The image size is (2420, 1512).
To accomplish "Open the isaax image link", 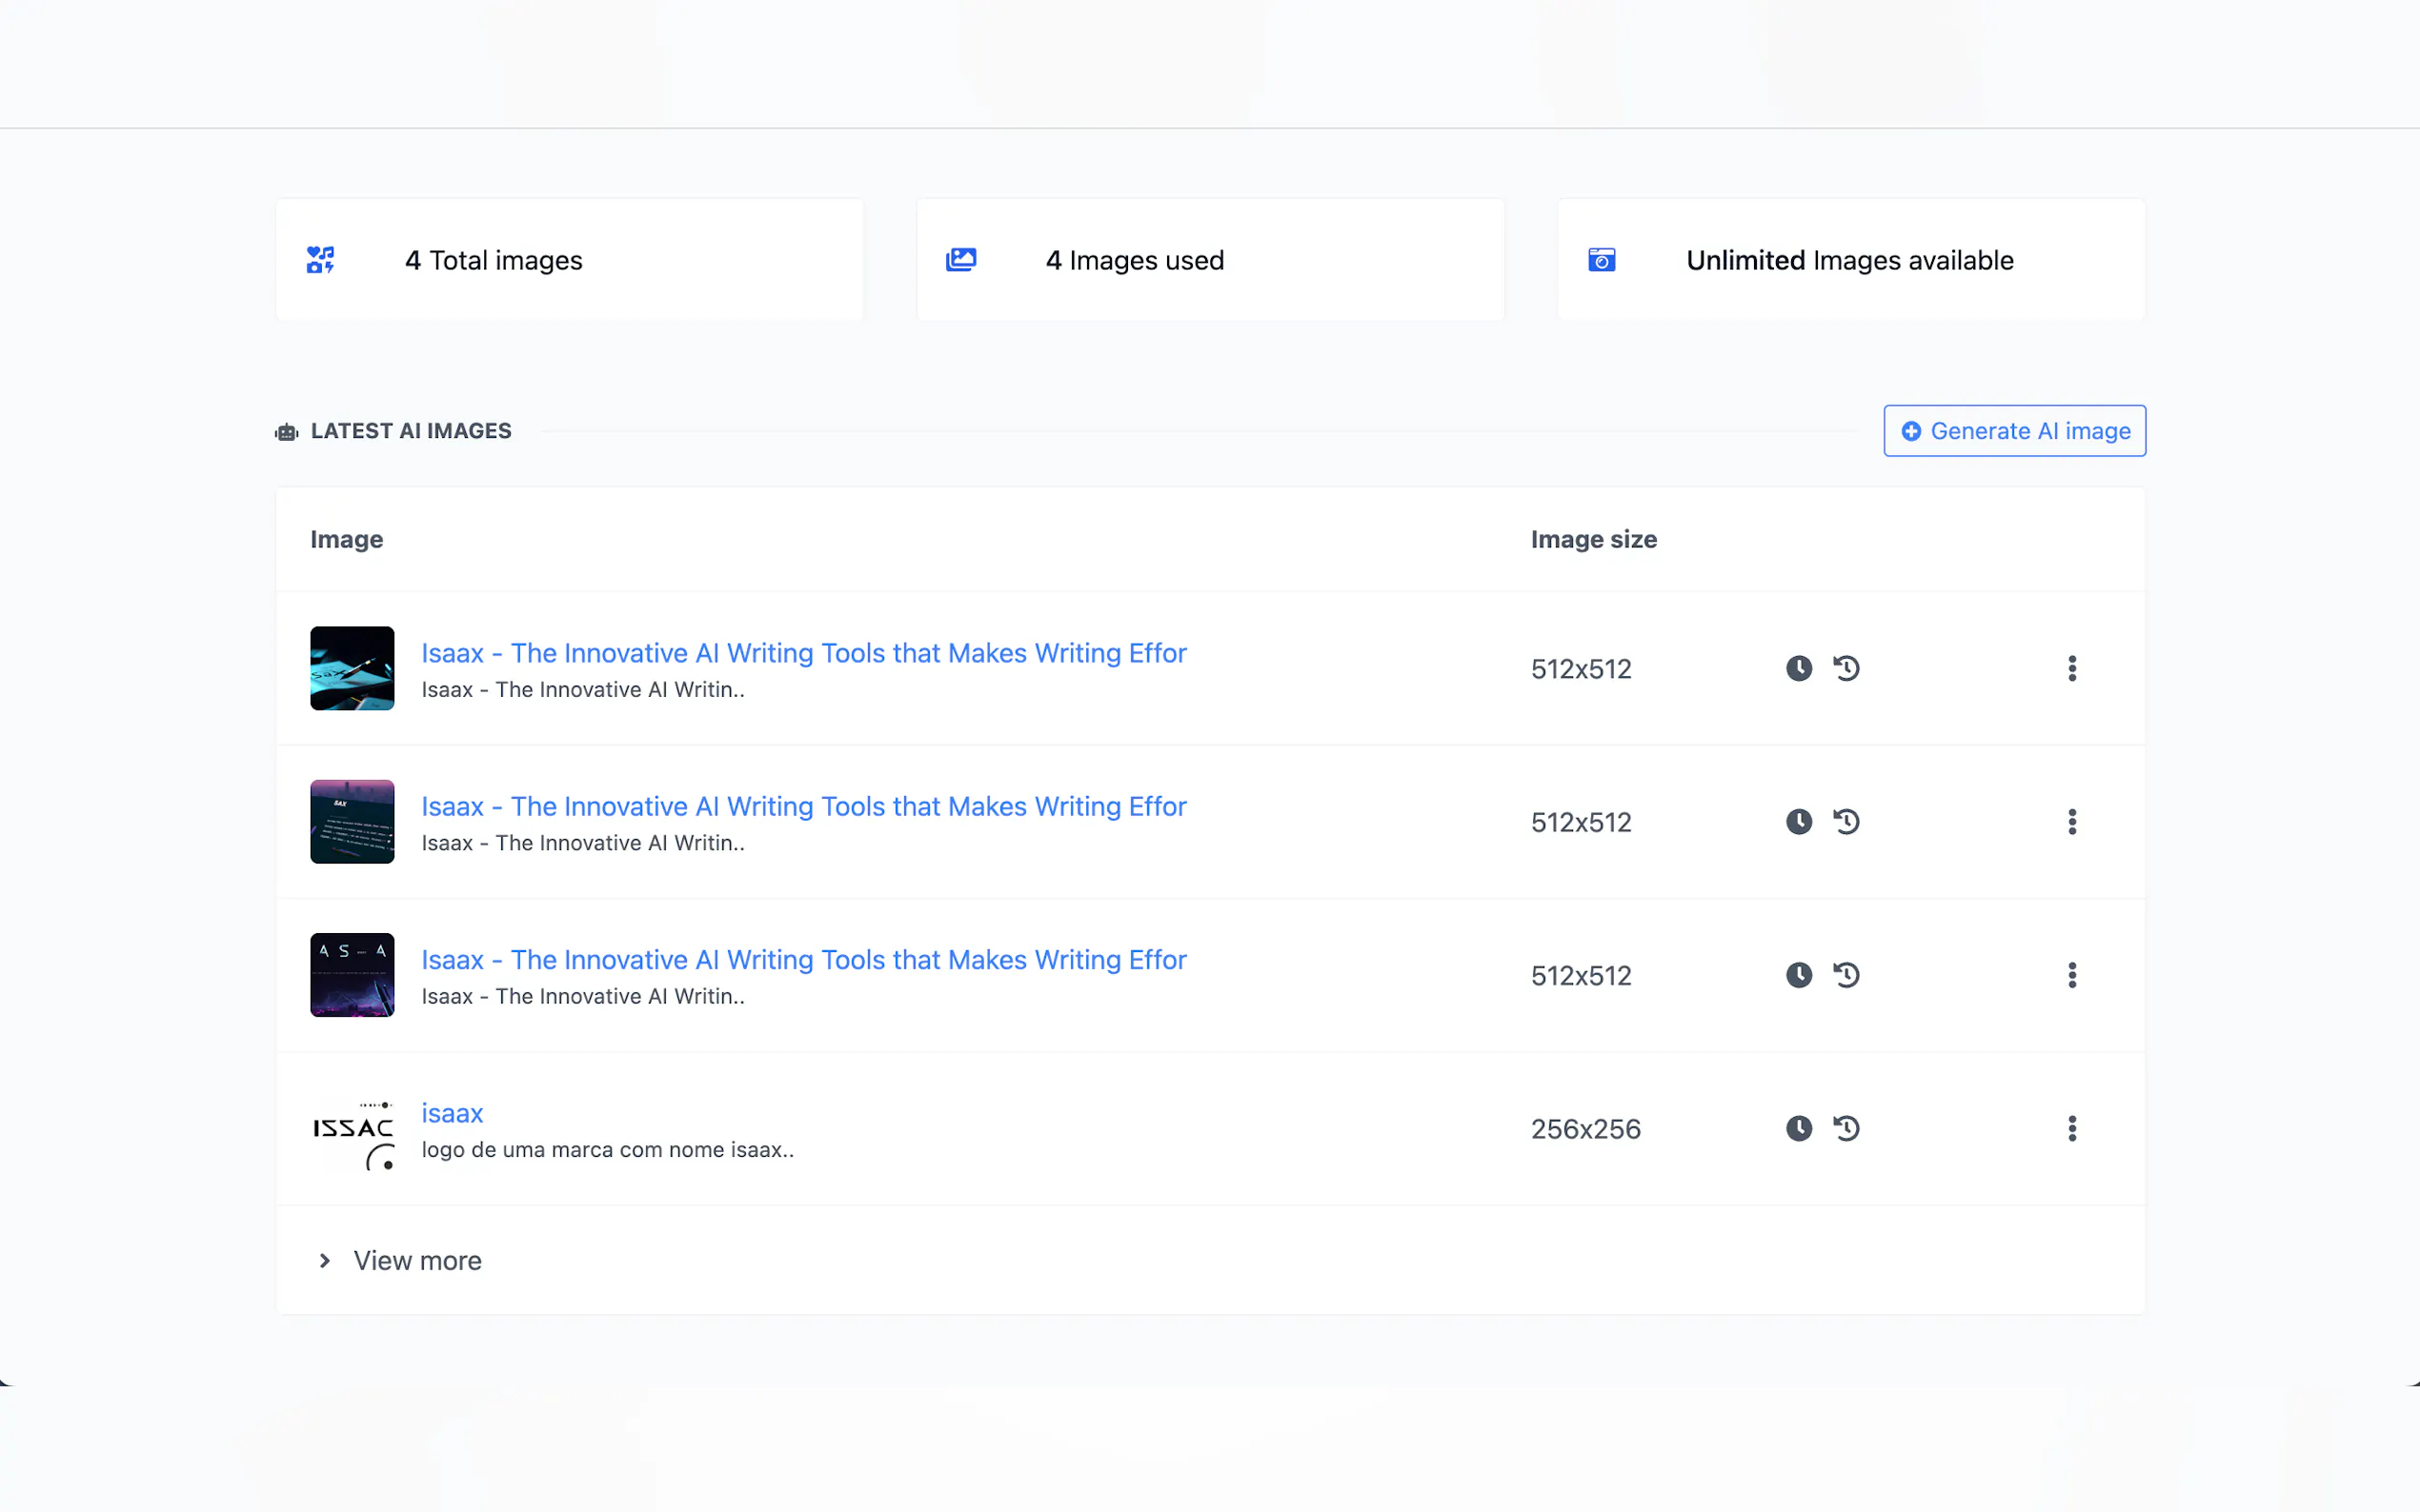I will pos(453,1113).
